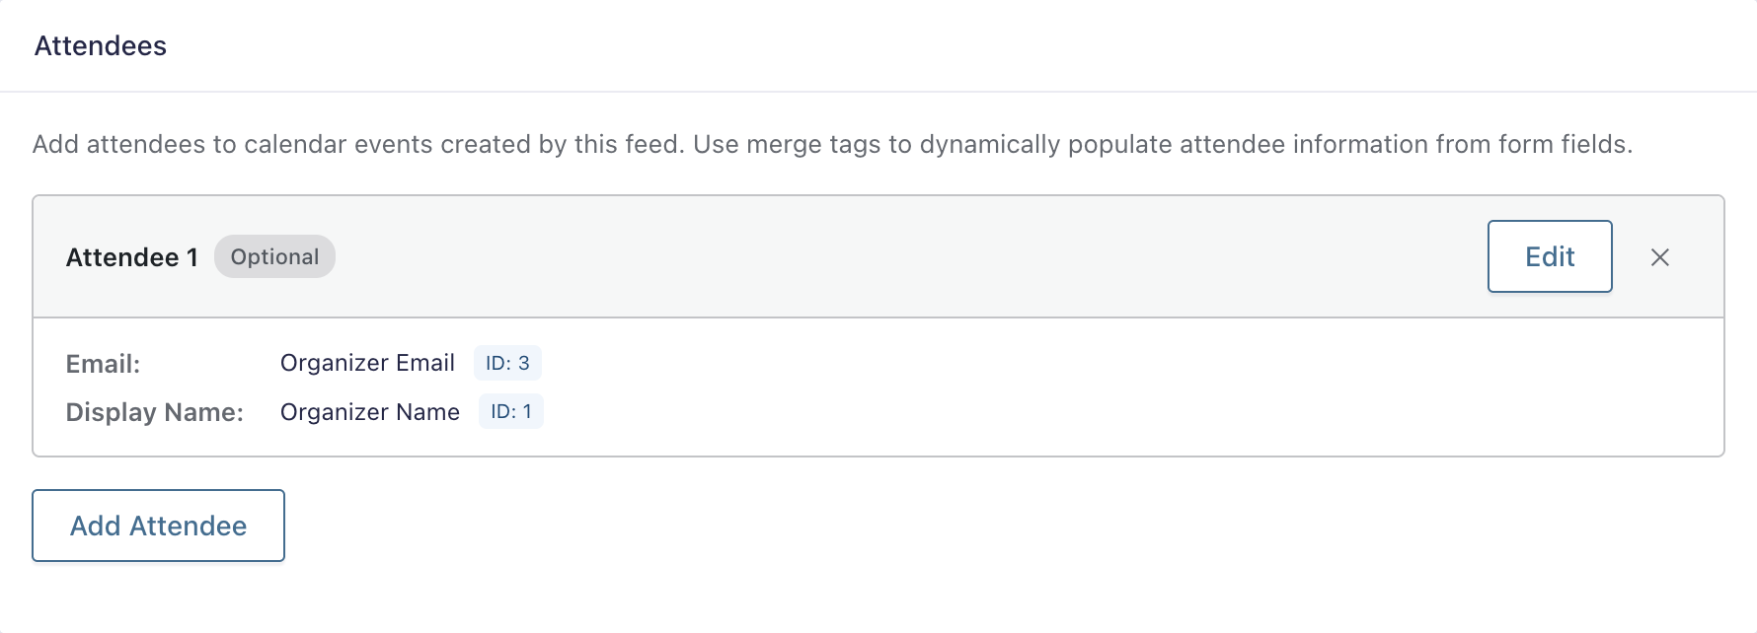
Task: Click the Edit button for Attendee 1
Action: point(1550,256)
